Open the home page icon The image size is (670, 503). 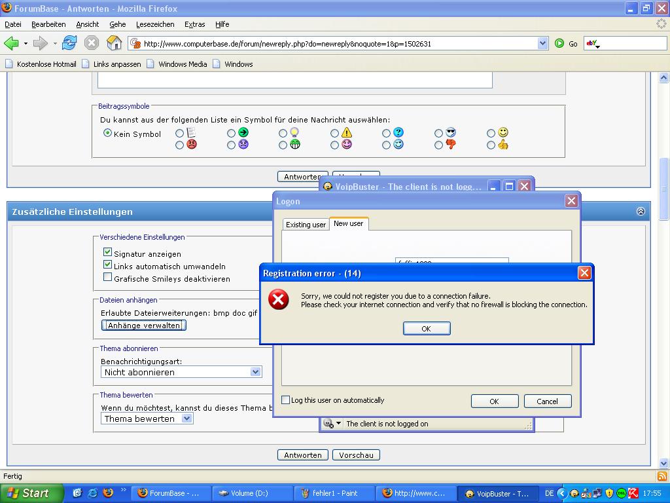tap(114, 43)
